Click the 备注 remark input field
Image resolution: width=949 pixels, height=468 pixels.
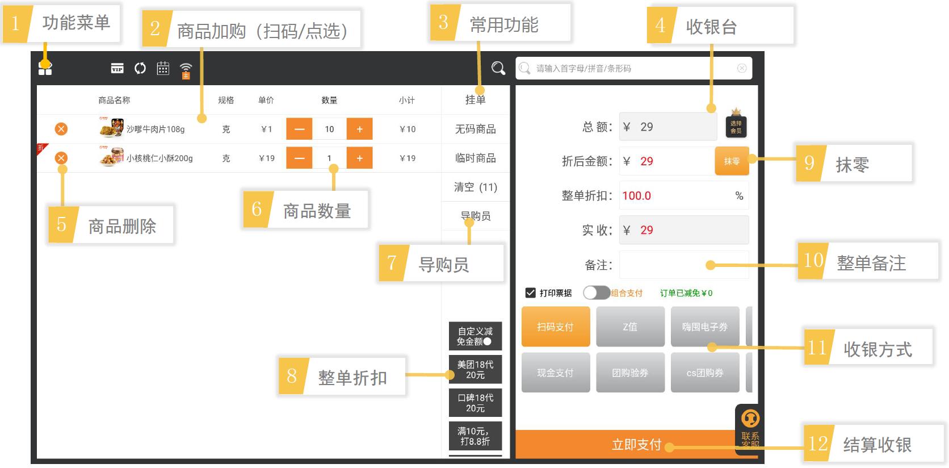pos(683,265)
